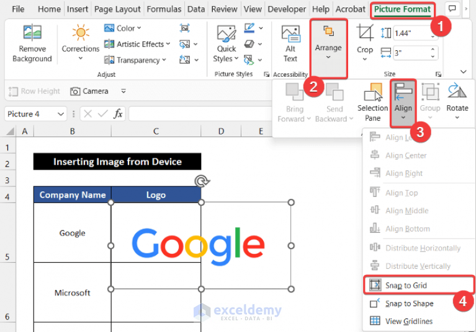This screenshot has height=332, width=476.
Task: Open the Help tab
Action: pyautogui.click(x=321, y=9)
